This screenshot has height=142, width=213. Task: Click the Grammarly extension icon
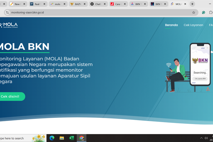pos(204,12)
